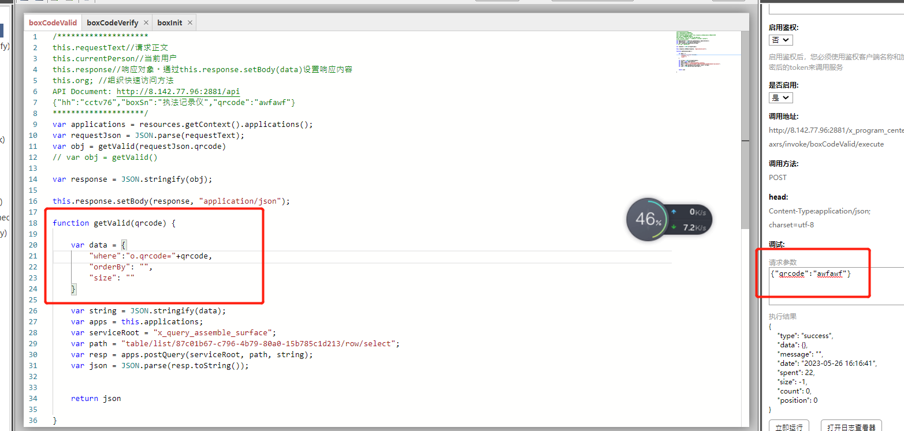This screenshot has width=904, height=431.
Task: Switch to the boxCodeVerify tab
Action: 113,23
